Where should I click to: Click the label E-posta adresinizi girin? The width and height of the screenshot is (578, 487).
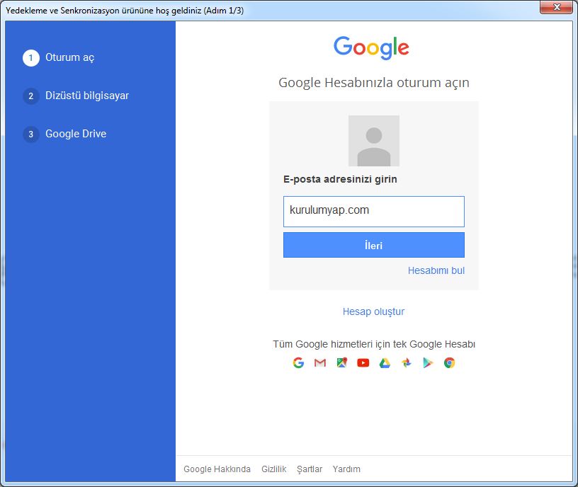pyautogui.click(x=340, y=179)
